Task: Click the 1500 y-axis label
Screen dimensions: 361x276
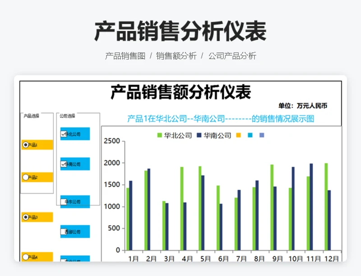Action: (112, 185)
